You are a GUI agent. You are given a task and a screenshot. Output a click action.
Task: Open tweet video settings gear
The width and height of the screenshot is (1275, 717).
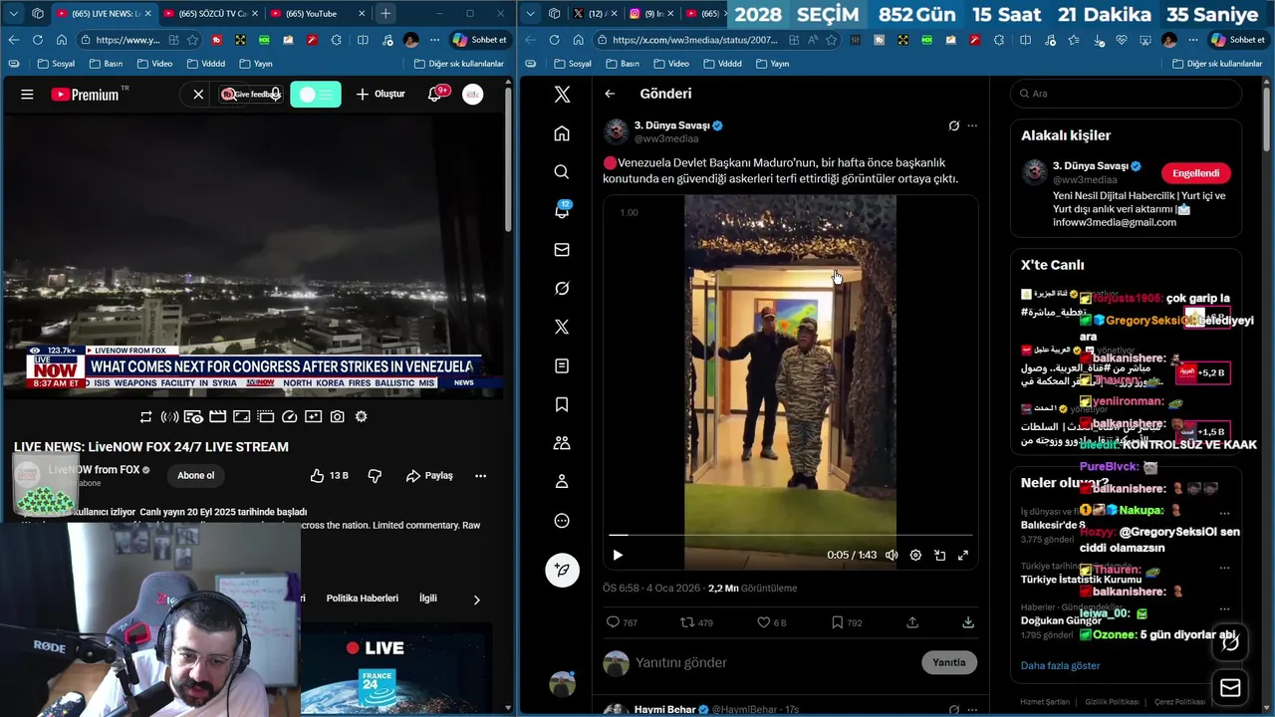(x=915, y=555)
